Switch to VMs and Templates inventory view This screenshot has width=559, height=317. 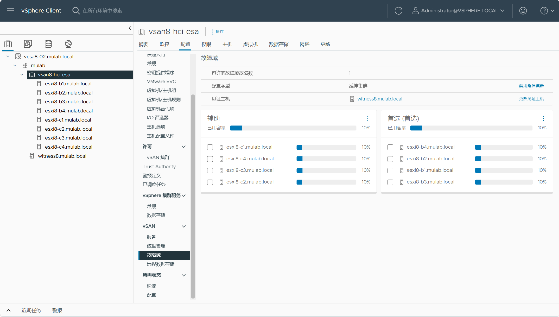(28, 44)
